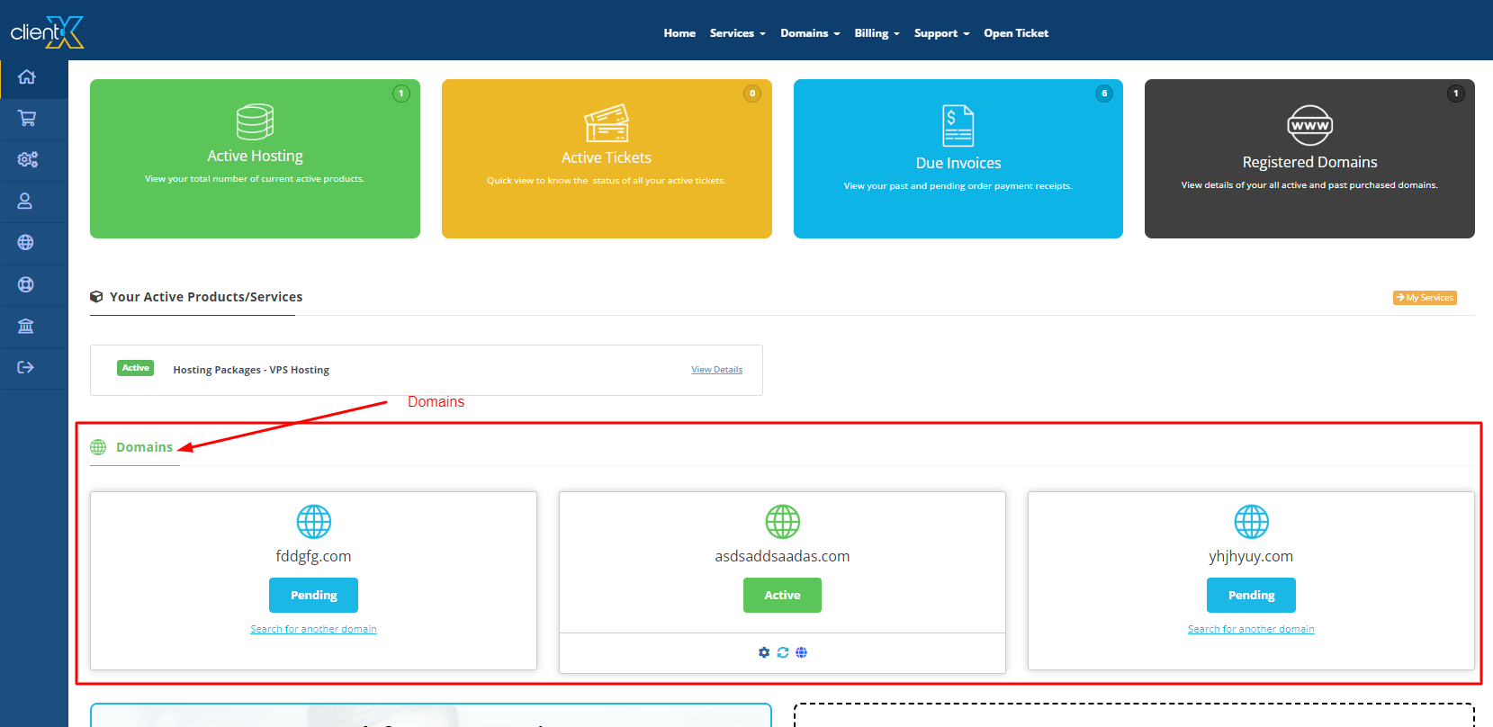
Task: Expand the Services dropdown in the top navigation
Action: coord(737,33)
